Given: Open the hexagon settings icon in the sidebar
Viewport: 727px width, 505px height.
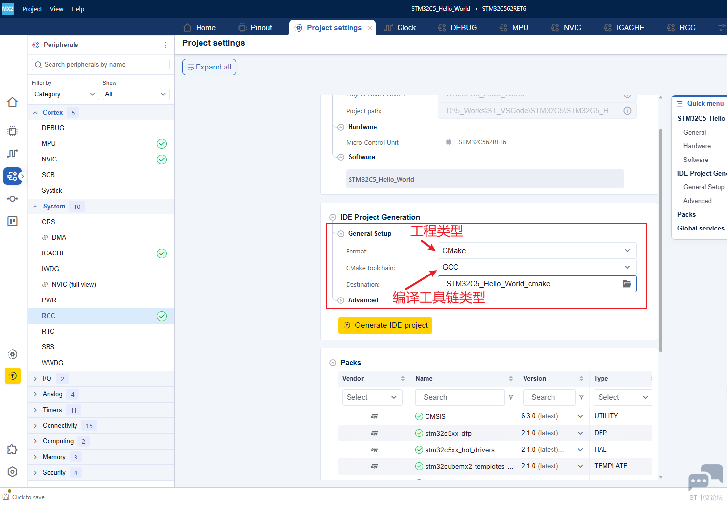Looking at the screenshot, I should [13, 472].
